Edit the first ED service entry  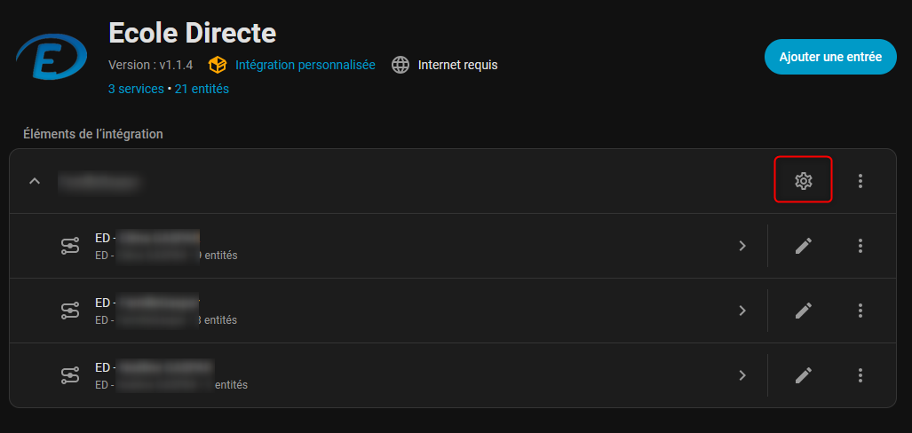(x=803, y=246)
